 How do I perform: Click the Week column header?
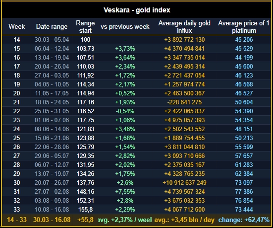[17, 27]
